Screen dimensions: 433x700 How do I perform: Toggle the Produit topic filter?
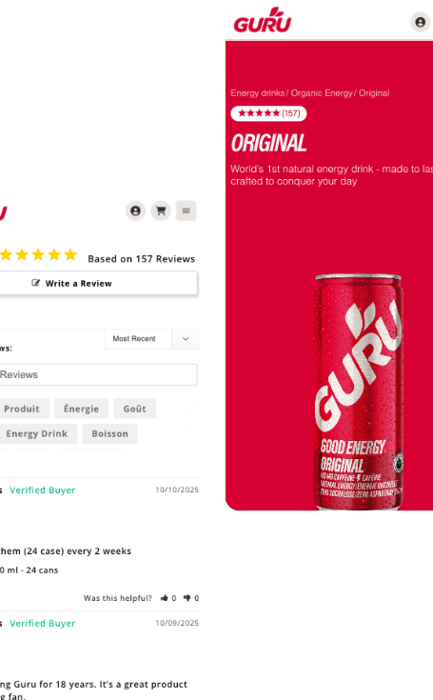click(x=22, y=409)
